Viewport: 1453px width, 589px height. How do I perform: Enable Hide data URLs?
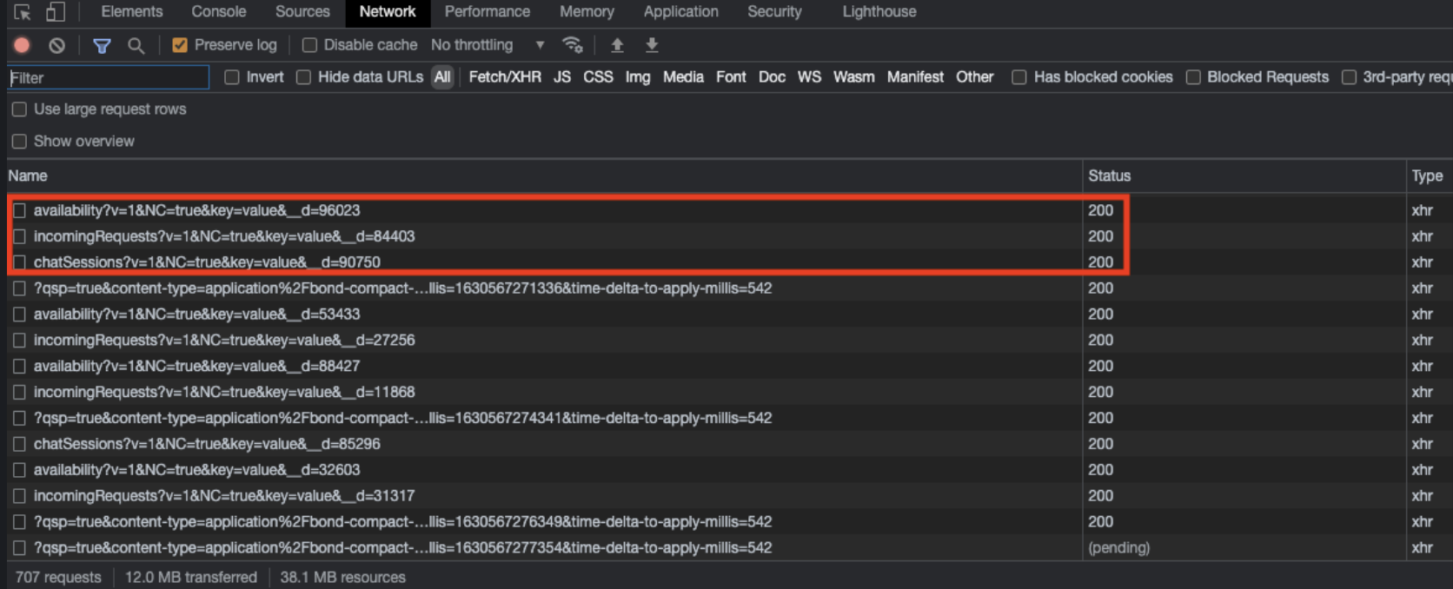click(303, 77)
